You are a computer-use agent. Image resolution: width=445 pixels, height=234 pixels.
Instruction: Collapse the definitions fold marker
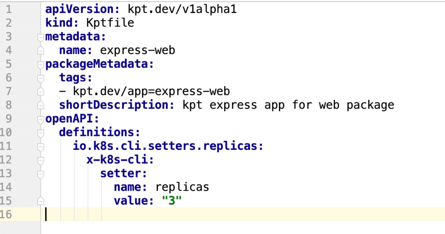pos(40,133)
